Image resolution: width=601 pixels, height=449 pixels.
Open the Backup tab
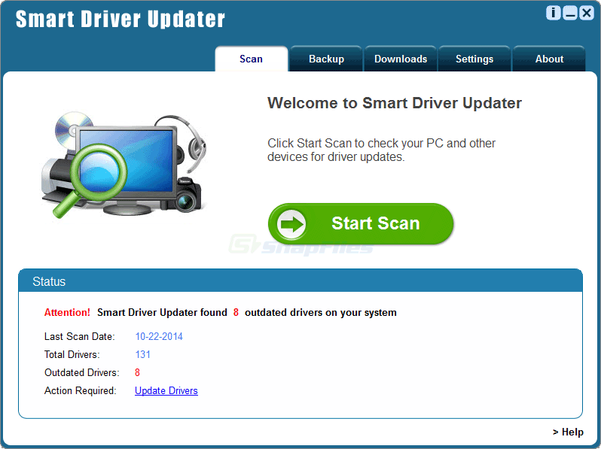[x=326, y=59]
